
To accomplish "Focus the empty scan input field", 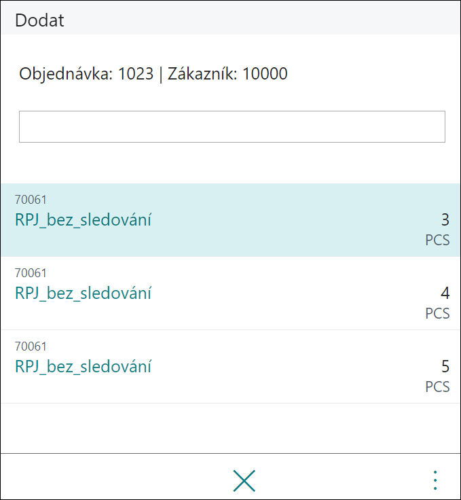I will tap(232, 126).
